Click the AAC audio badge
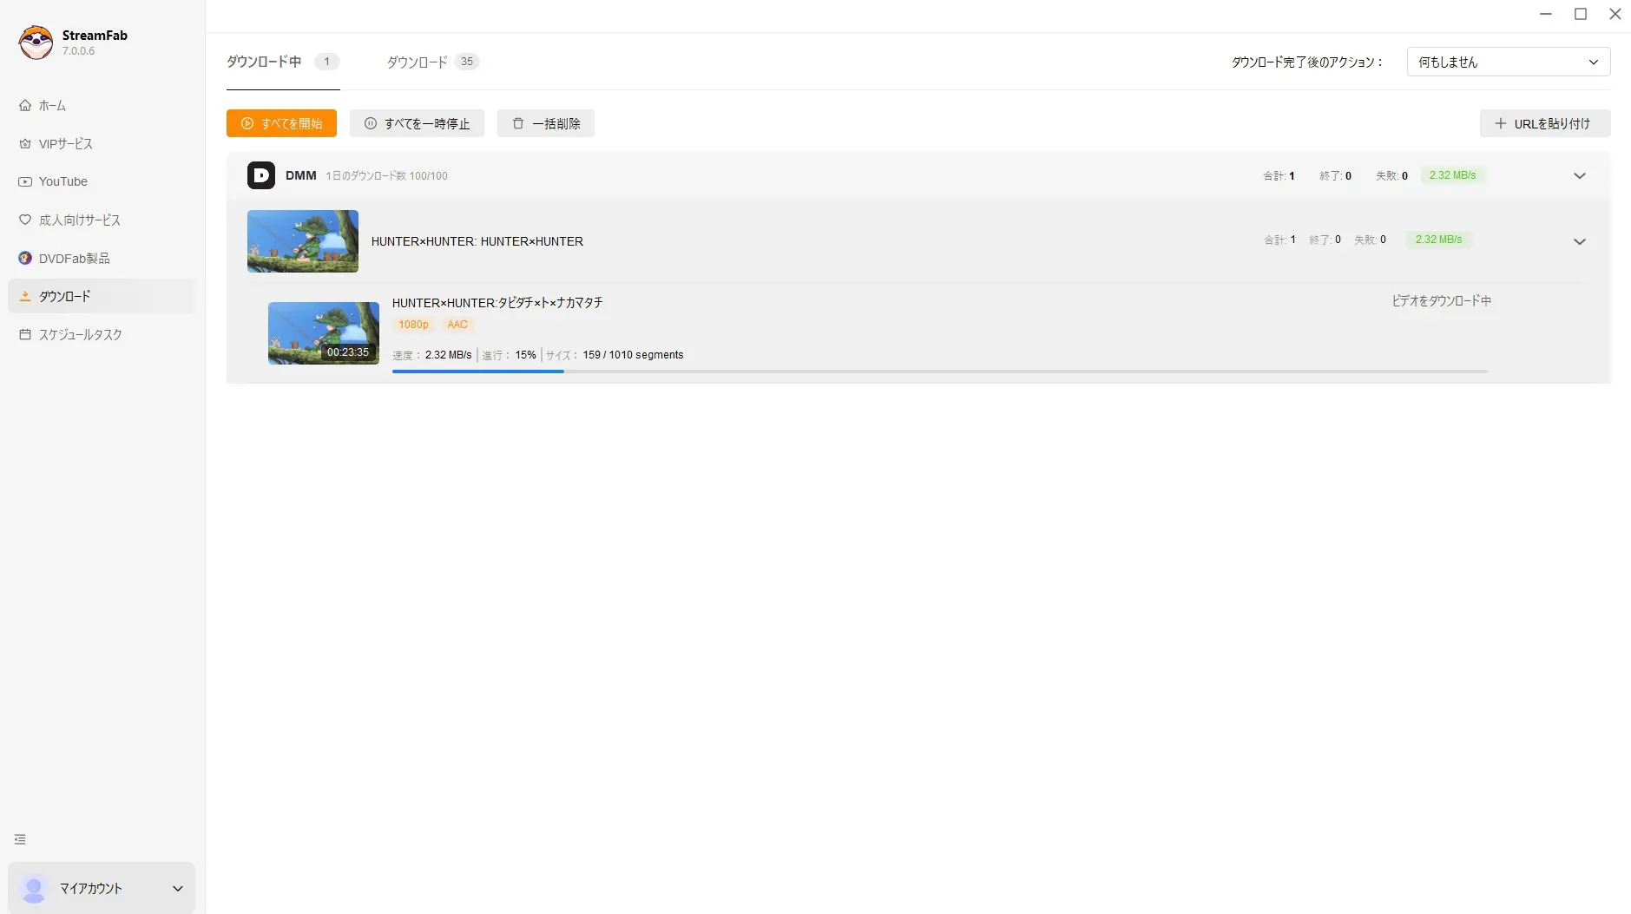The width and height of the screenshot is (1631, 914). (x=457, y=325)
